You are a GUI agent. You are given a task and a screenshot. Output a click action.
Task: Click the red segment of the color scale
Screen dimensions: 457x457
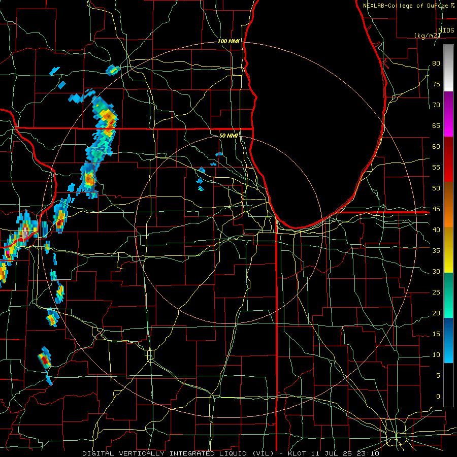coord(448,159)
